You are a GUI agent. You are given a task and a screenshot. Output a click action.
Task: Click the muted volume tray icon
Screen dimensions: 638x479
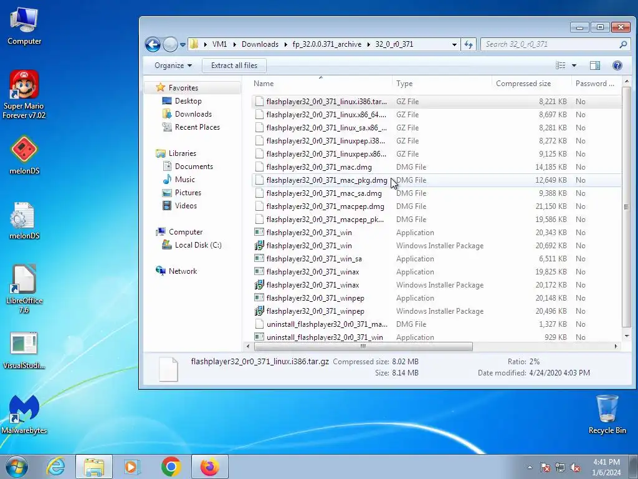575,467
